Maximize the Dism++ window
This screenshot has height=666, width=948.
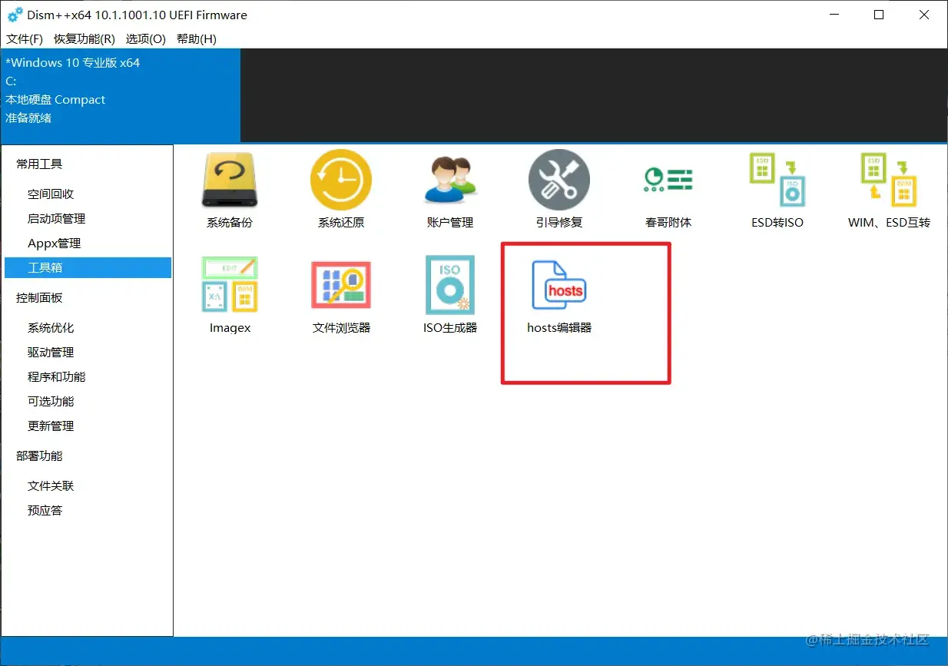[x=880, y=15]
